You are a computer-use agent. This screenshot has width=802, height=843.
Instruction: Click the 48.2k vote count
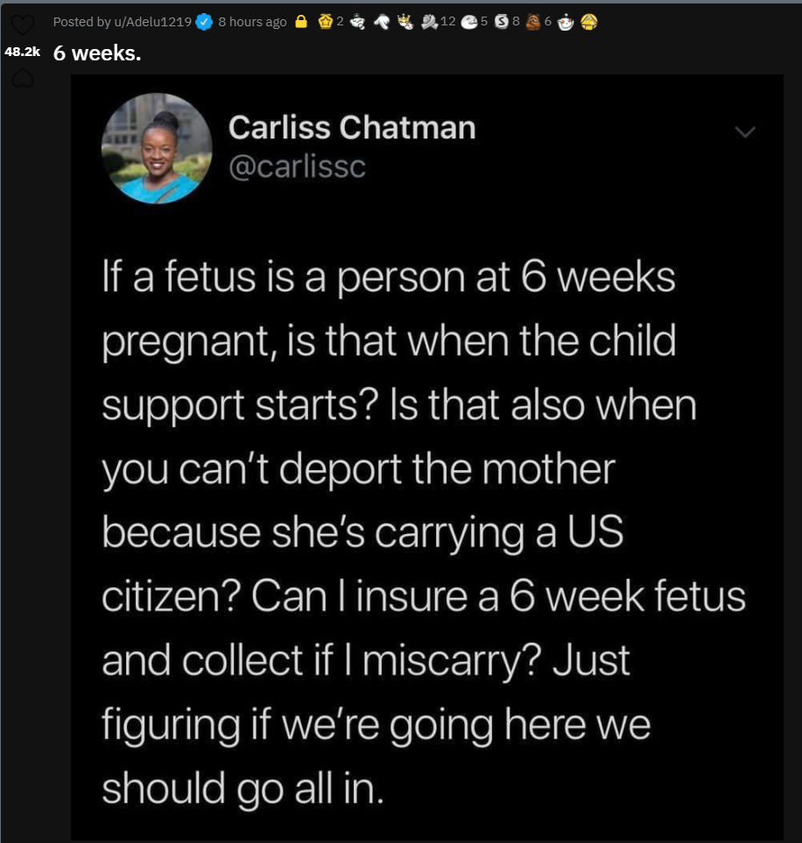[x=23, y=52]
